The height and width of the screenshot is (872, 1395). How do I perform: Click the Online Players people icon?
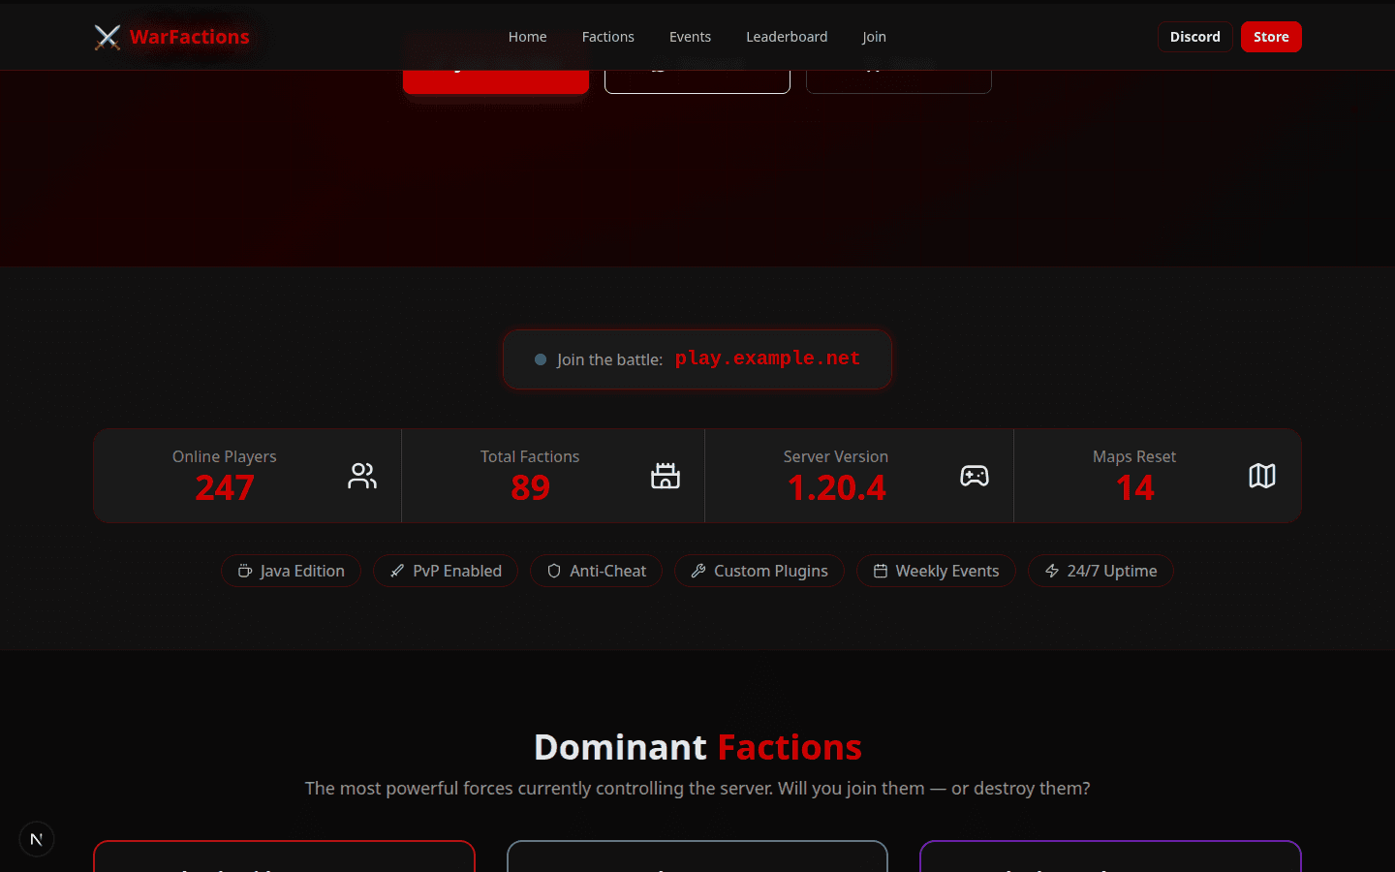(x=362, y=476)
